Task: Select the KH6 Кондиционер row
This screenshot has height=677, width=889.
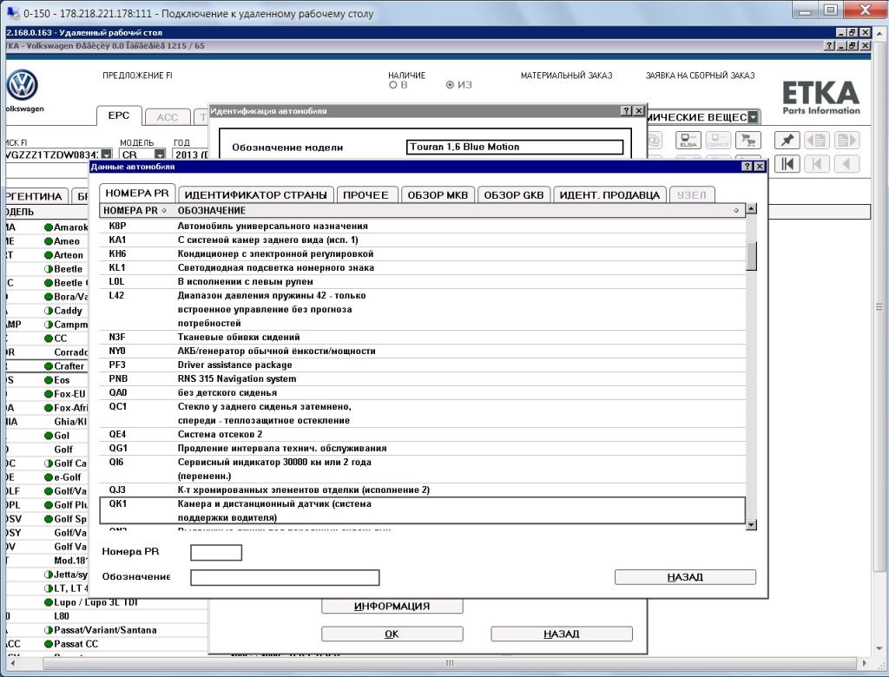Action: pos(423,253)
